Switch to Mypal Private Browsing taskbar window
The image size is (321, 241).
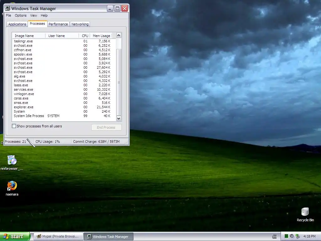[x=58, y=237]
